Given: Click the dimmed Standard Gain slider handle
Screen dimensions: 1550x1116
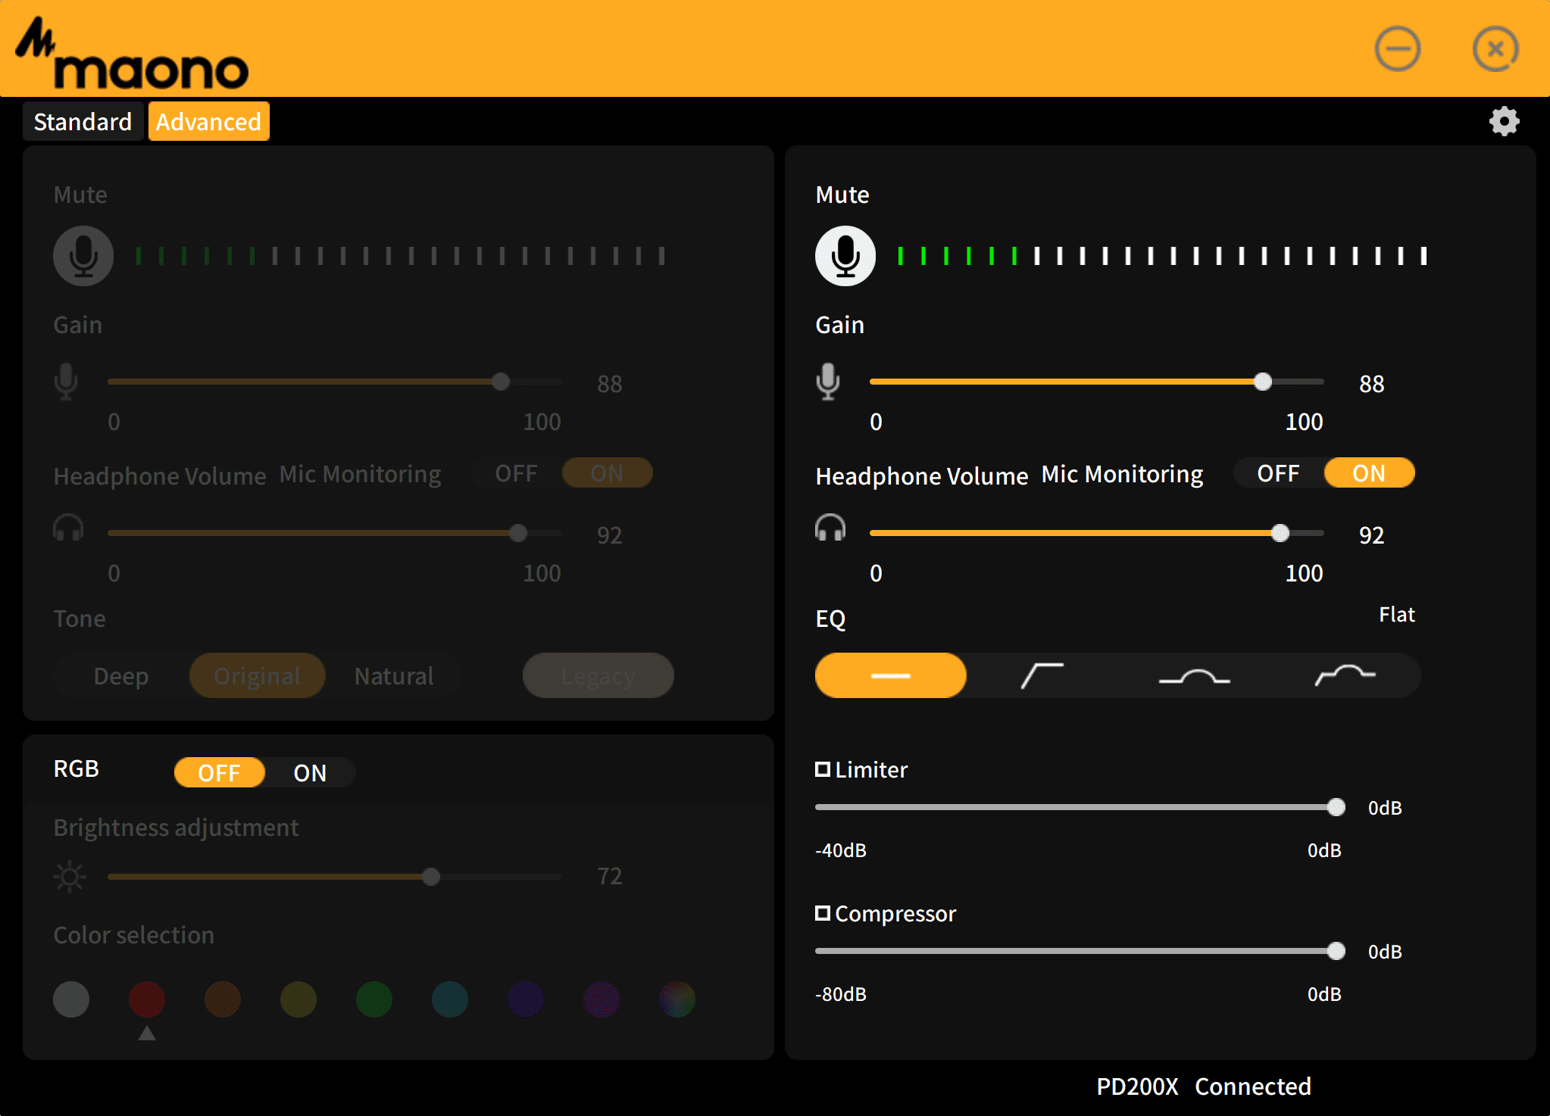Looking at the screenshot, I should coord(501,382).
